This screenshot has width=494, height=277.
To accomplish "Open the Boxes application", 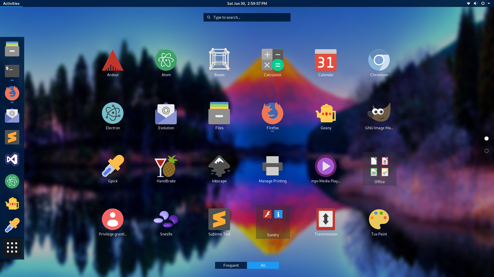I will [219, 63].
